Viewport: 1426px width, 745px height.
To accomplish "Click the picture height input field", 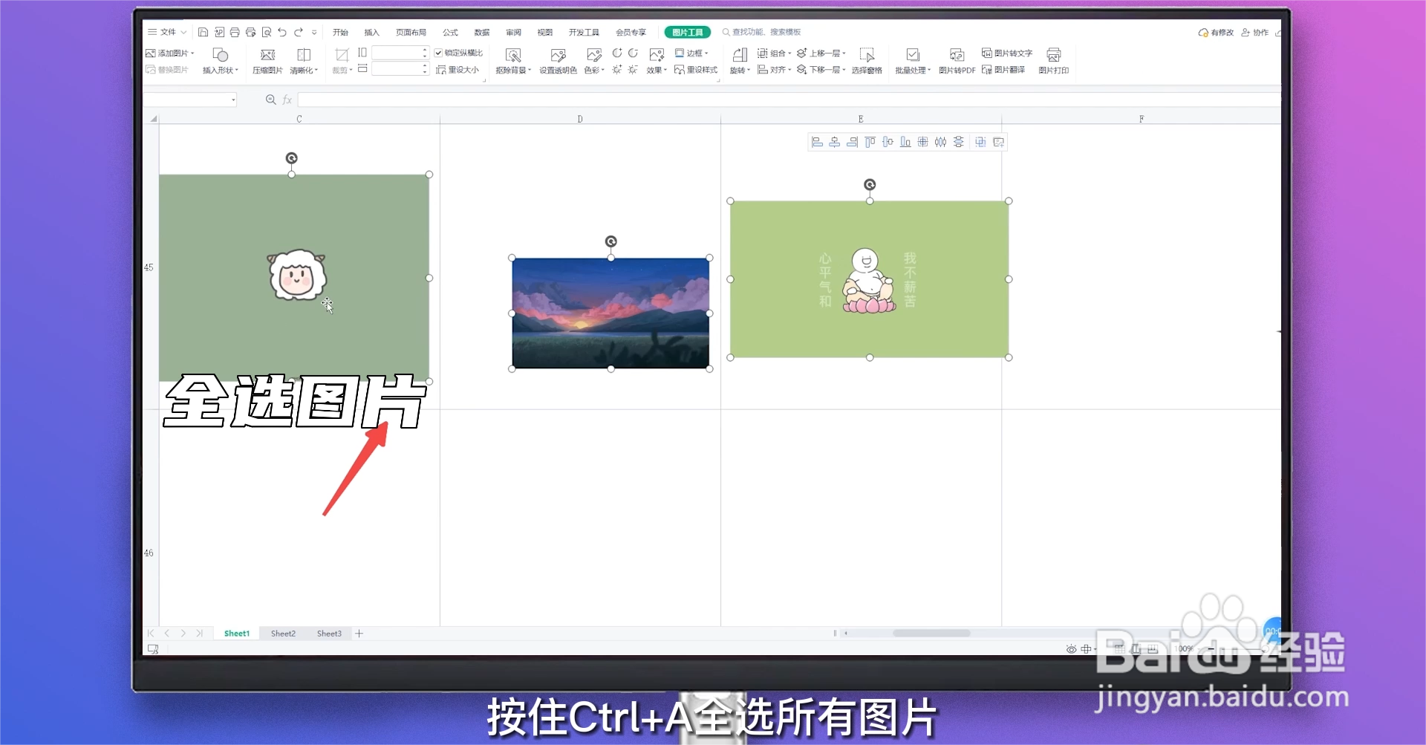I will [400, 53].
